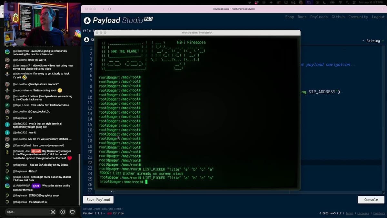Toggle the Do Not Disturb moon icon
Screen dimensions: 387x218
pyautogui.click(x=325, y=2)
